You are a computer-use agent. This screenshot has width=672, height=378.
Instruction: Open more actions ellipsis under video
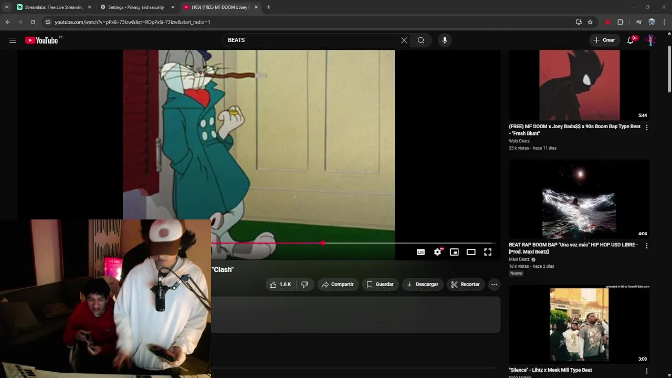[x=494, y=284]
